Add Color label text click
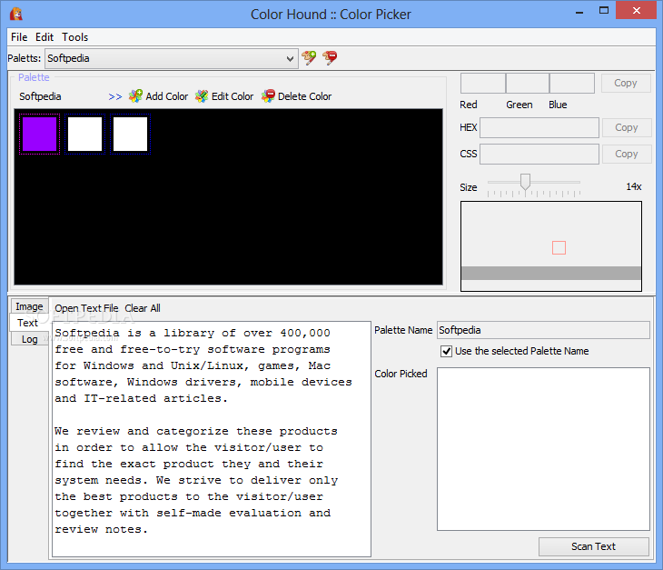 tap(167, 96)
